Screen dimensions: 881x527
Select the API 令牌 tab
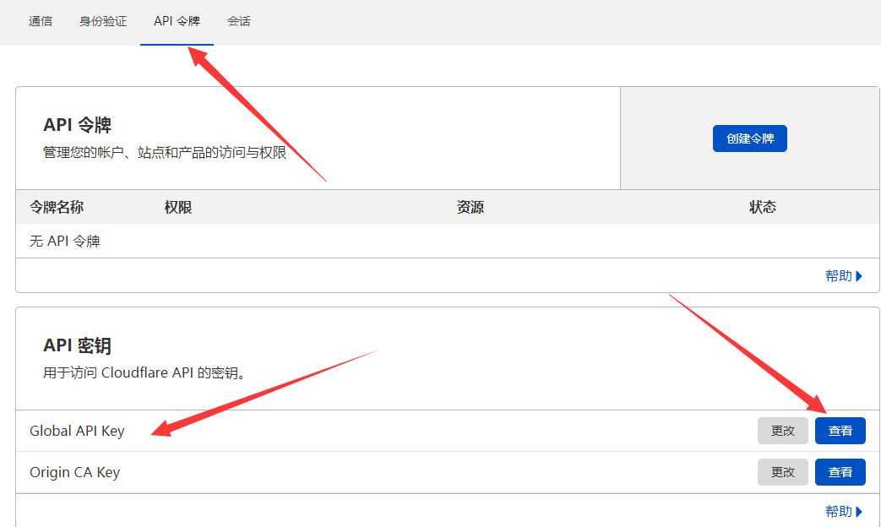pos(176,21)
